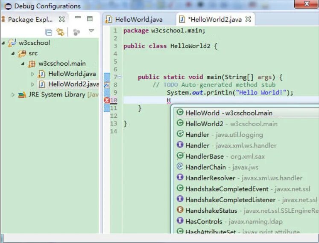The width and height of the screenshot is (319, 243).
Task: Click the TODO Auto-generated method stub comment
Action: [214, 85]
